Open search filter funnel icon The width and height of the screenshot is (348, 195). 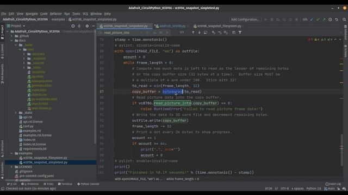(240, 32)
